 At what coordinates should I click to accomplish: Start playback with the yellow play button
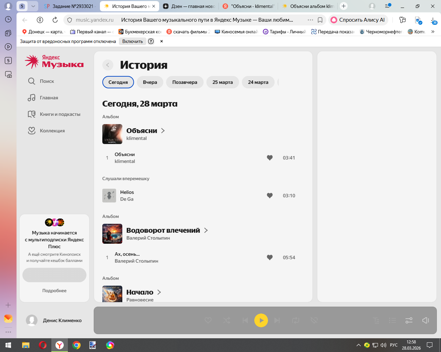tap(261, 320)
